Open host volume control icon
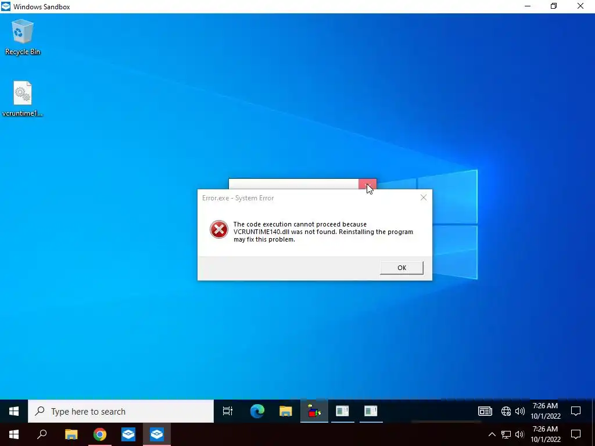Image resolution: width=595 pixels, height=446 pixels. (520, 434)
